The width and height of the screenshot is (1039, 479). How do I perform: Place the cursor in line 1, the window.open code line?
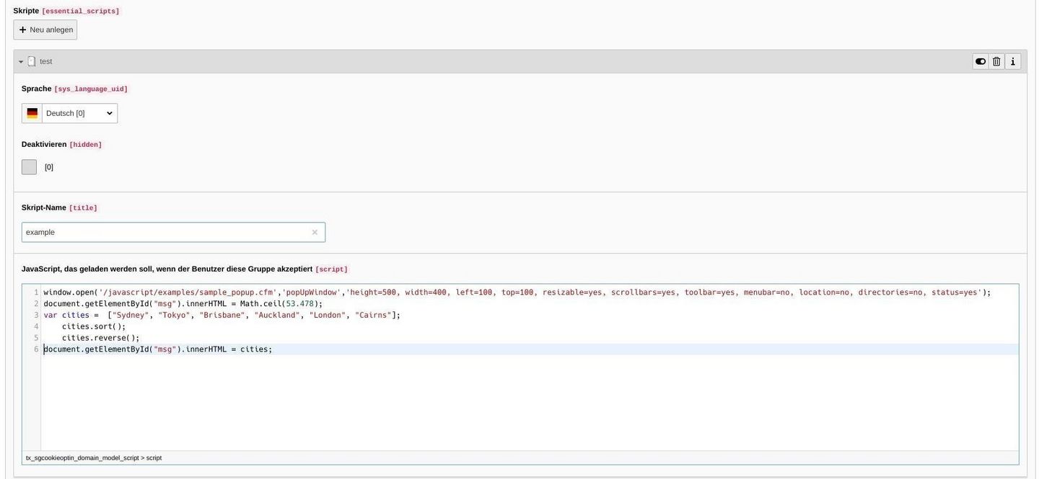(x=517, y=292)
